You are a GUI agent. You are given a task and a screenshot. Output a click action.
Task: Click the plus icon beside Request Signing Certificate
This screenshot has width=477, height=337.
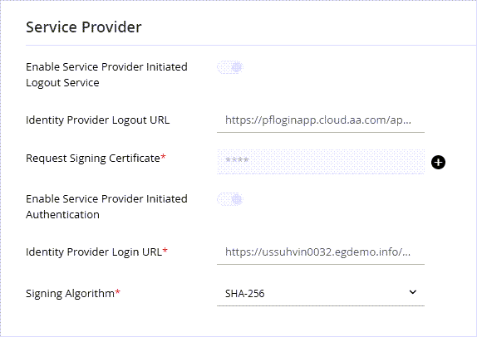[438, 162]
